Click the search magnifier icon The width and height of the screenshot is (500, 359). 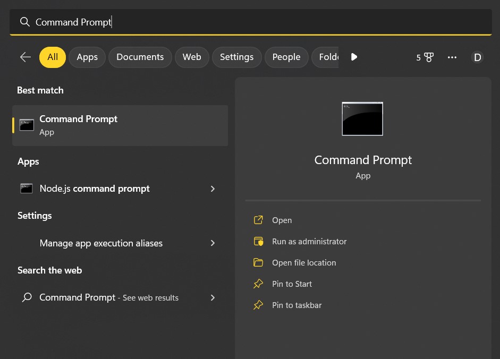(x=24, y=22)
